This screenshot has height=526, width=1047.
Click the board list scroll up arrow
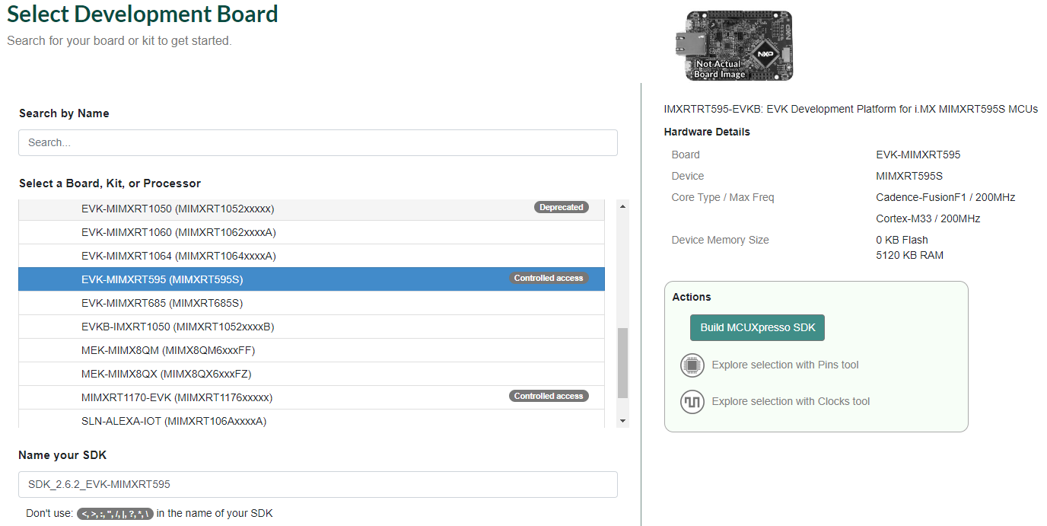click(623, 206)
